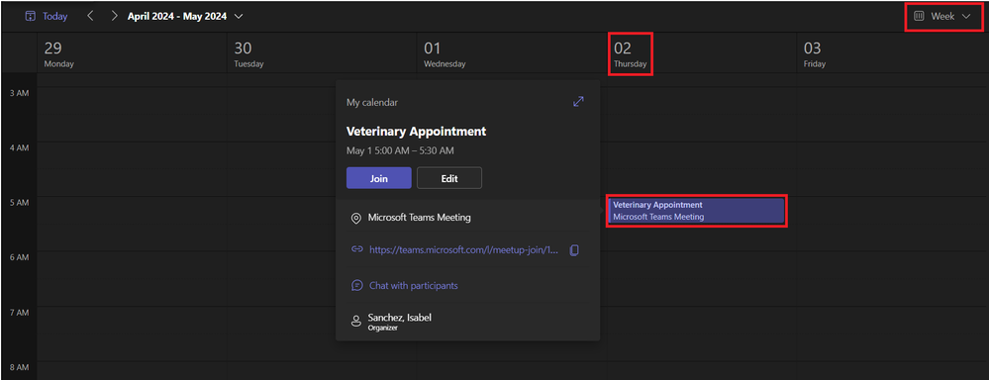Open Chat with participants
This screenshot has height=380, width=989.
click(x=413, y=285)
